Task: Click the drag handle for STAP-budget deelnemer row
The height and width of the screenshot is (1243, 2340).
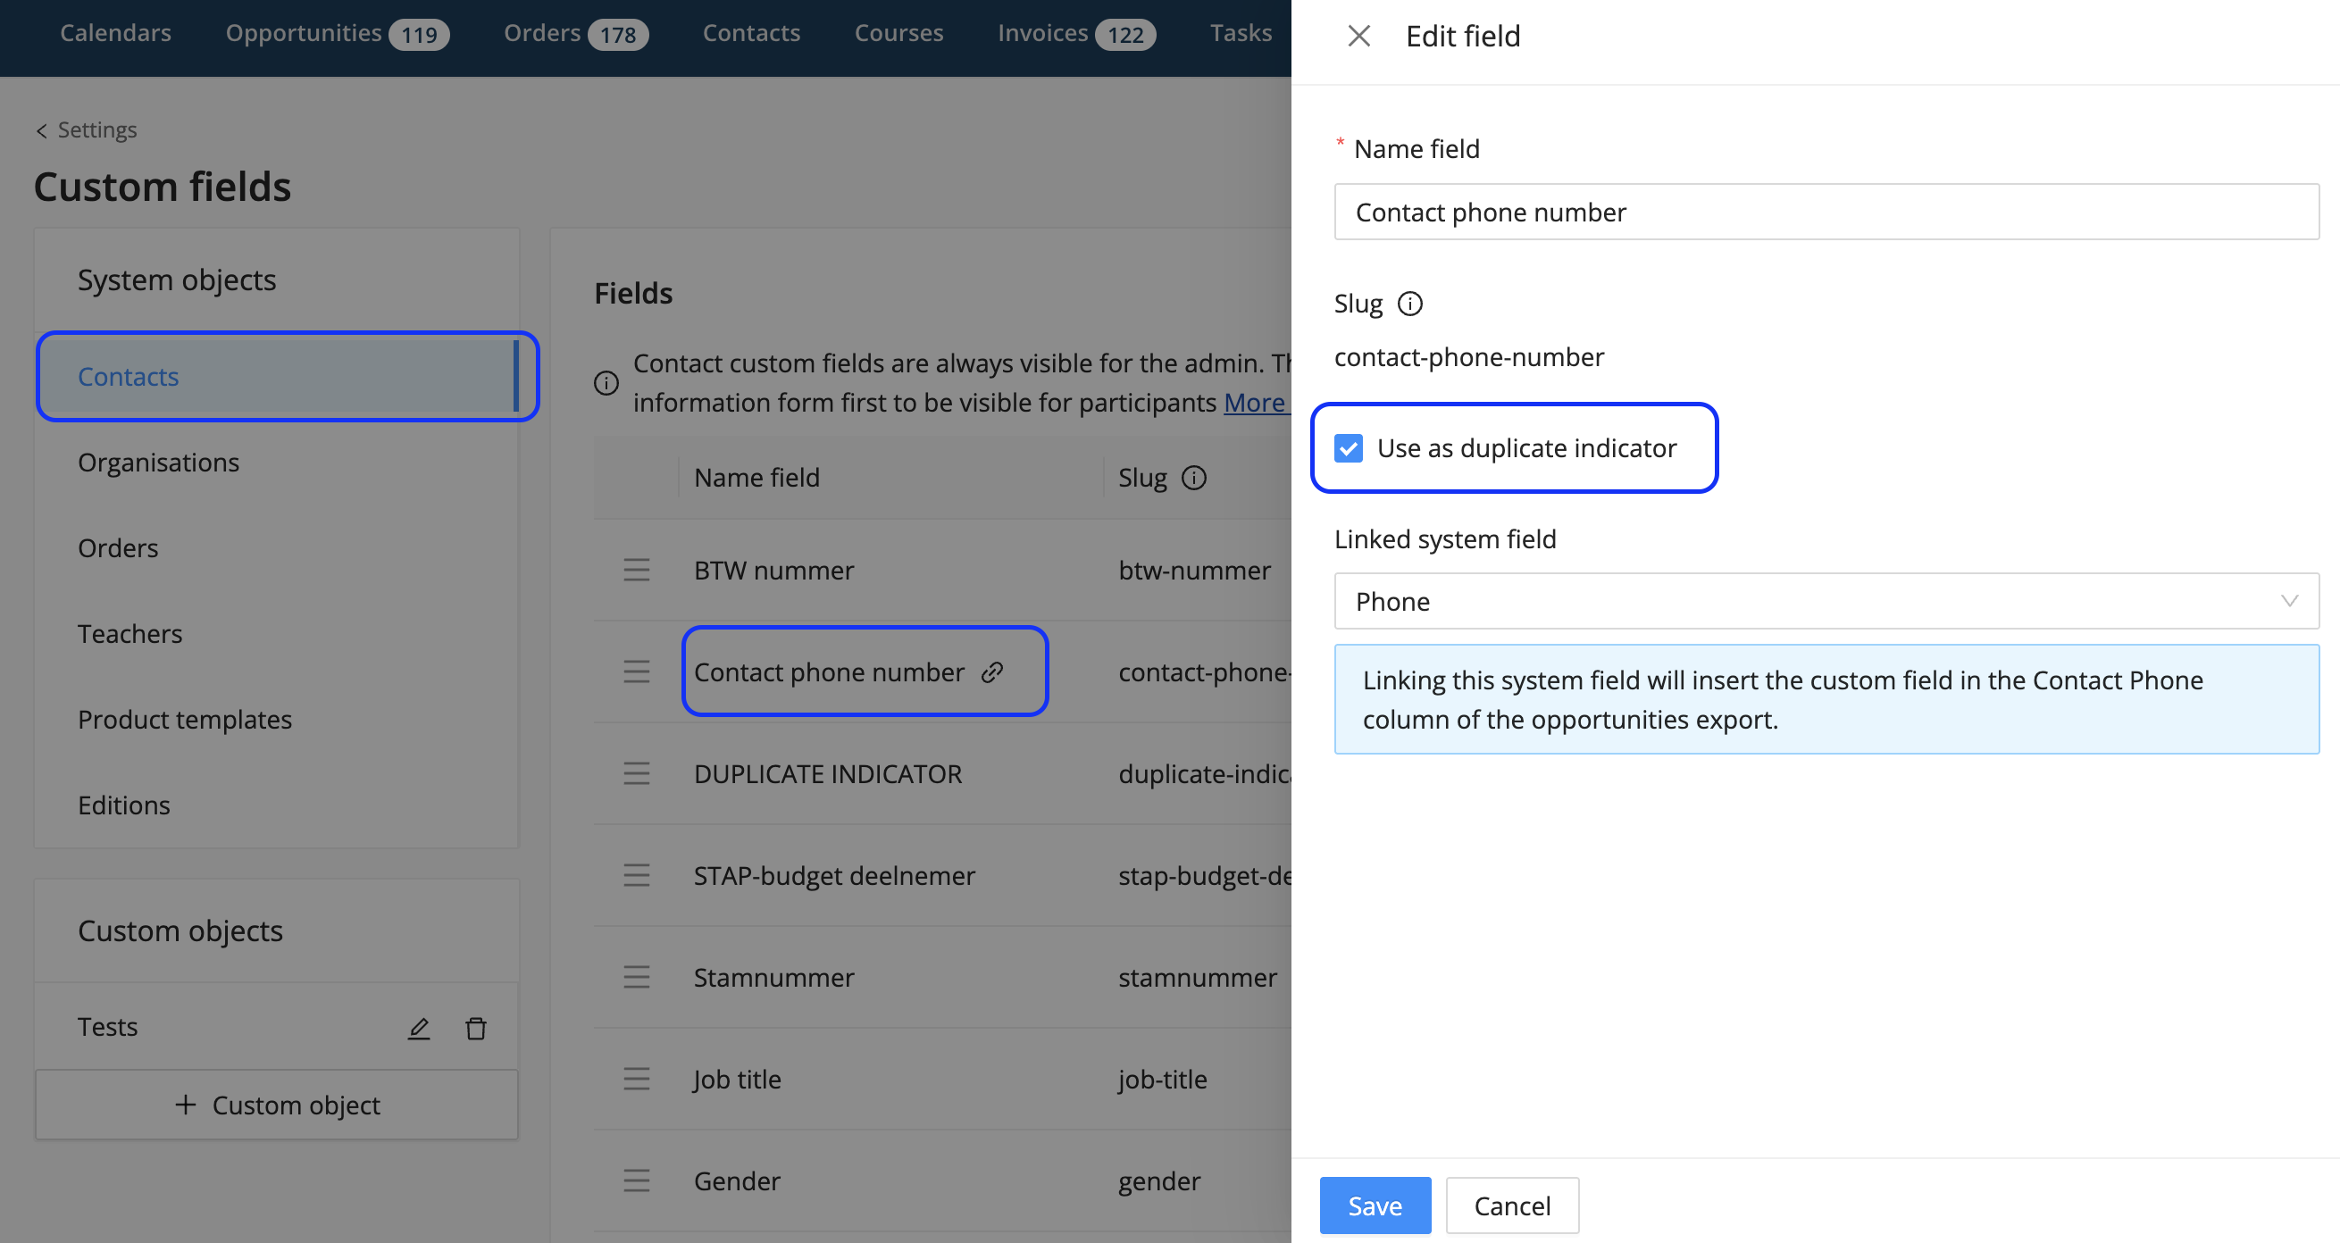Action: coord(637,875)
